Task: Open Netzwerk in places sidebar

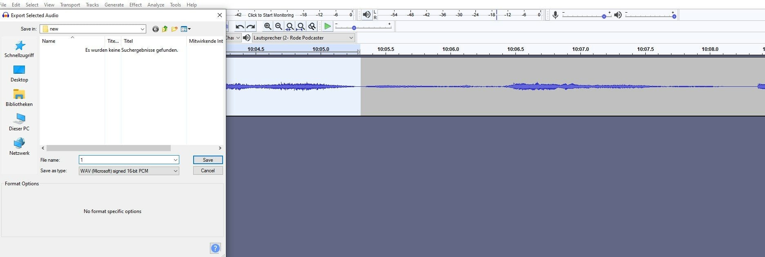Action: tap(19, 147)
